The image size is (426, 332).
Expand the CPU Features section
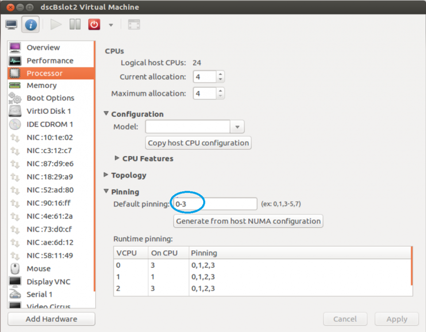pos(117,158)
